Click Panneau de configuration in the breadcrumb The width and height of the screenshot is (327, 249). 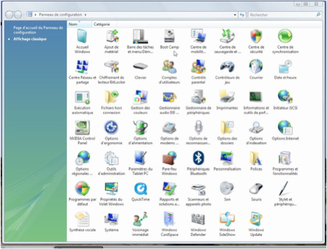60,14
